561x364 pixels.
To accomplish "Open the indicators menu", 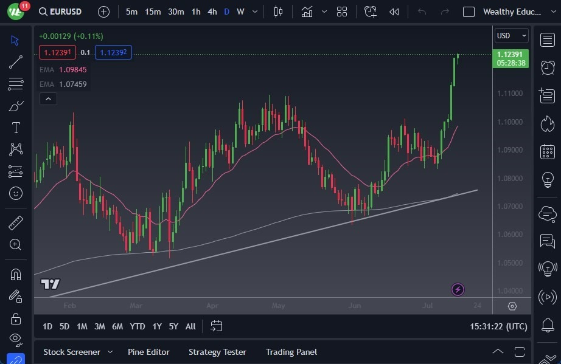I will 307,12.
